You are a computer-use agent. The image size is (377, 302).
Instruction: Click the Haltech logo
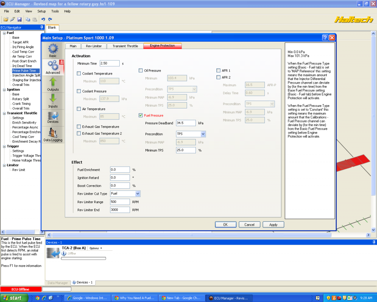tap(354, 20)
